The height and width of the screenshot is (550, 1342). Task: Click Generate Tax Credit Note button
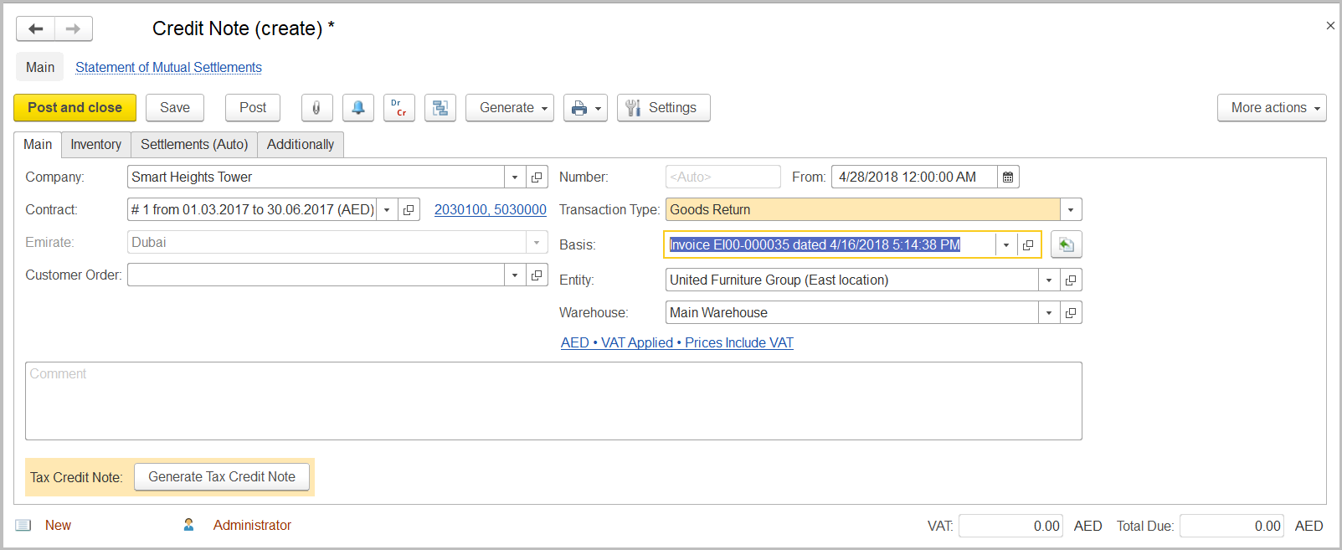[222, 477]
